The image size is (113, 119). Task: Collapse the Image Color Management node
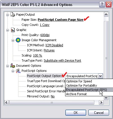click(x=13, y=40)
